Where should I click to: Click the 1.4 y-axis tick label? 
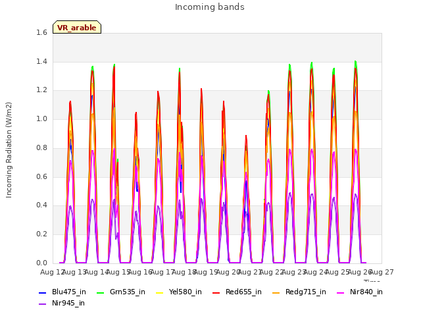[x=41, y=61]
